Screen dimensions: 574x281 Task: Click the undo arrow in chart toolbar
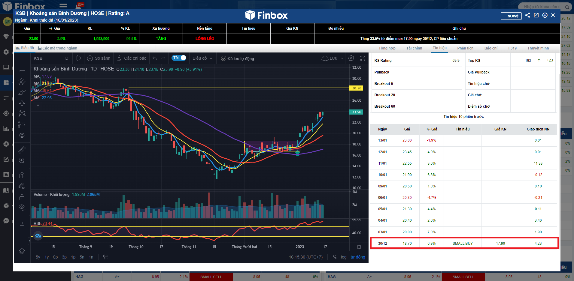(155, 58)
